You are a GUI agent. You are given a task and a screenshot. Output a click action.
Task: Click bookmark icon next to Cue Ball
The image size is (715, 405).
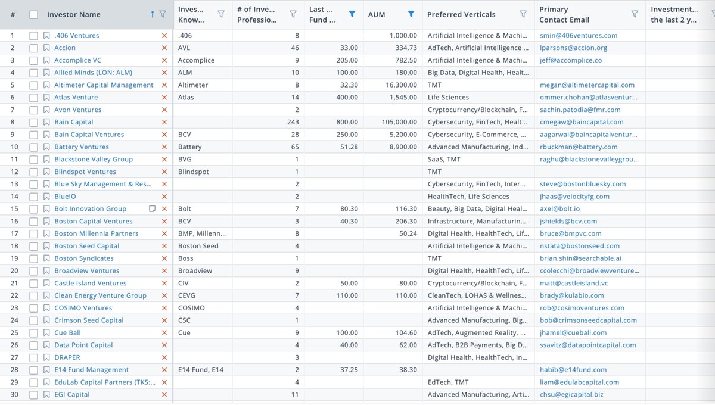tap(46, 333)
